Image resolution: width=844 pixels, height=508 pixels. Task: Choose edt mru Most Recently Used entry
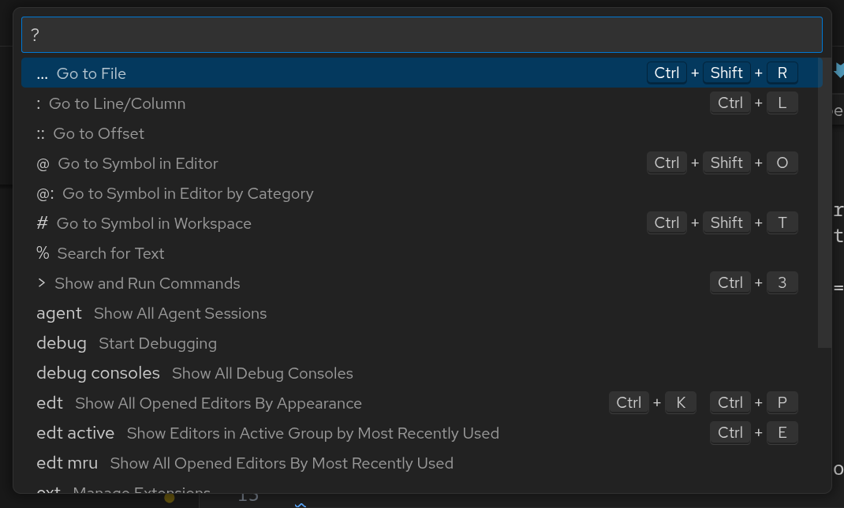pyautogui.click(x=281, y=463)
